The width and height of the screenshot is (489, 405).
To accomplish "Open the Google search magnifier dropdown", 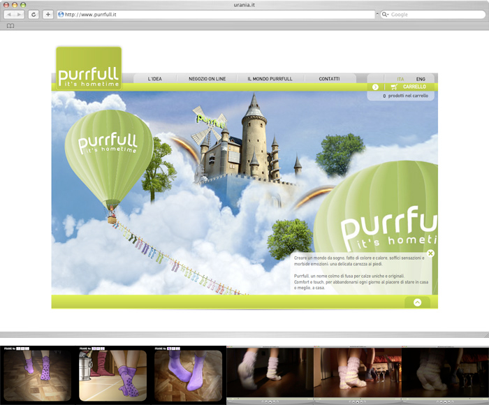I will click(x=386, y=15).
